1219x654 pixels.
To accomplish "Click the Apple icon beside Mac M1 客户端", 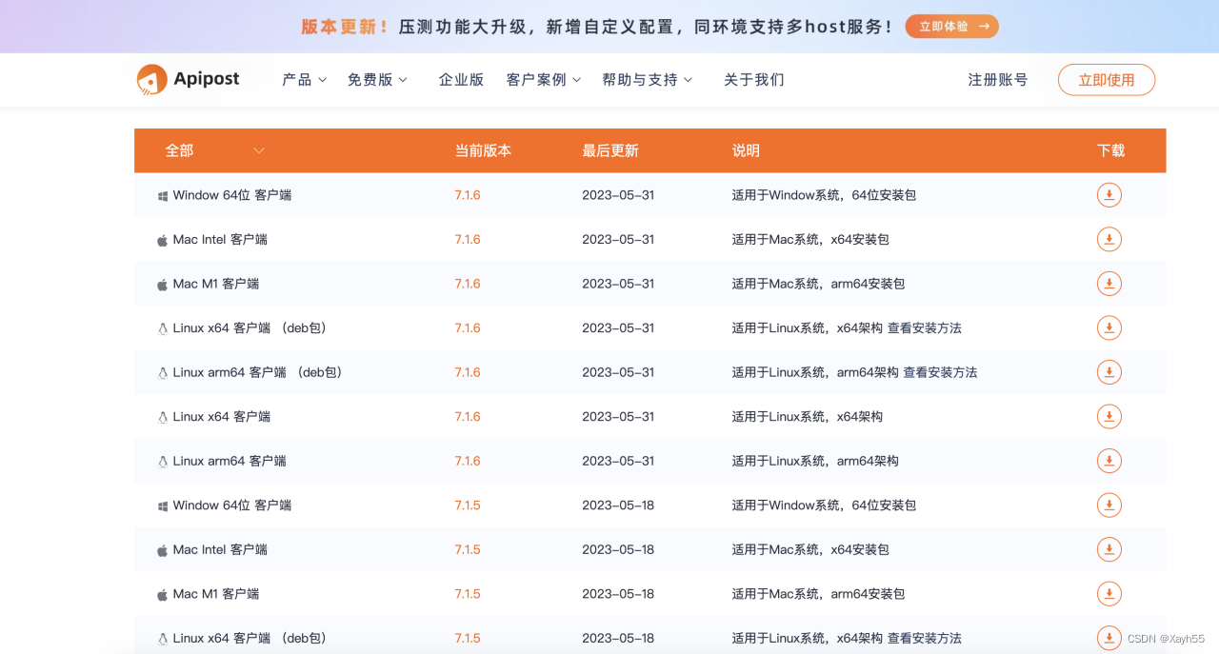I will tap(162, 283).
